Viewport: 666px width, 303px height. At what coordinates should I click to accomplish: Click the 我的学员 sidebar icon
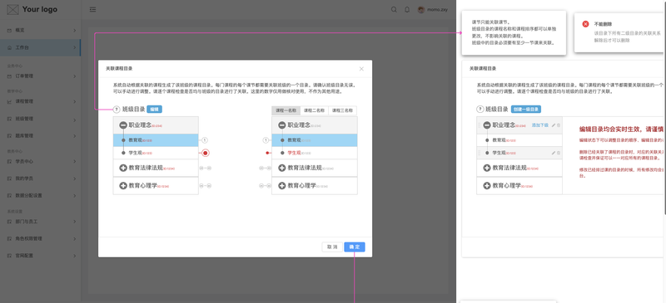tap(9, 178)
